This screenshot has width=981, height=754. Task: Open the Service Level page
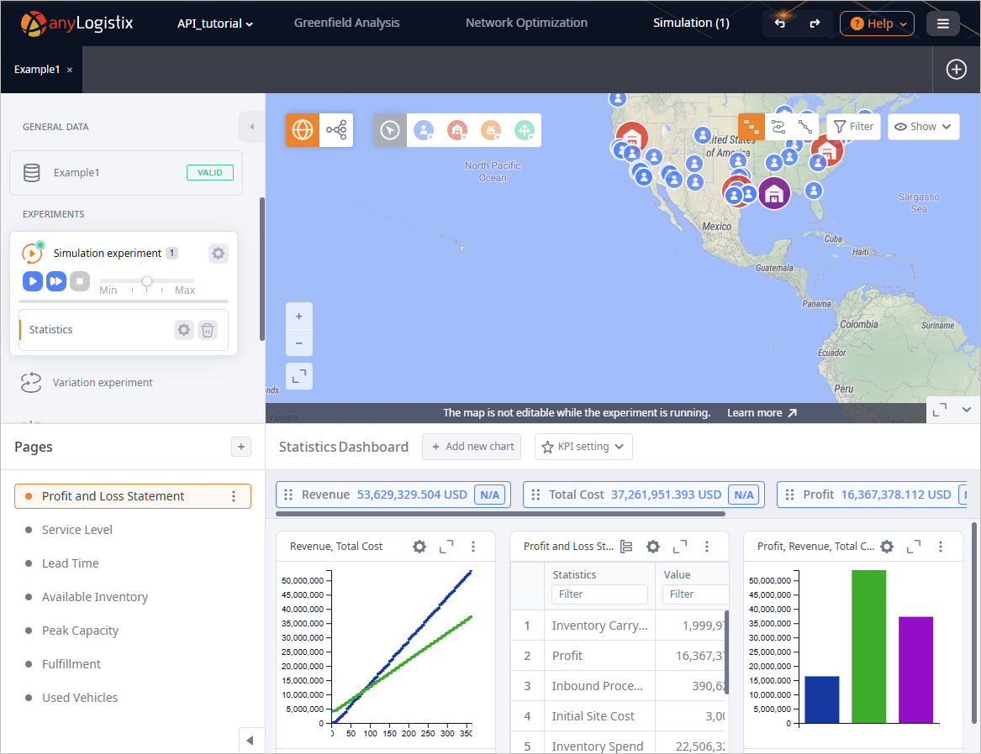pos(77,530)
